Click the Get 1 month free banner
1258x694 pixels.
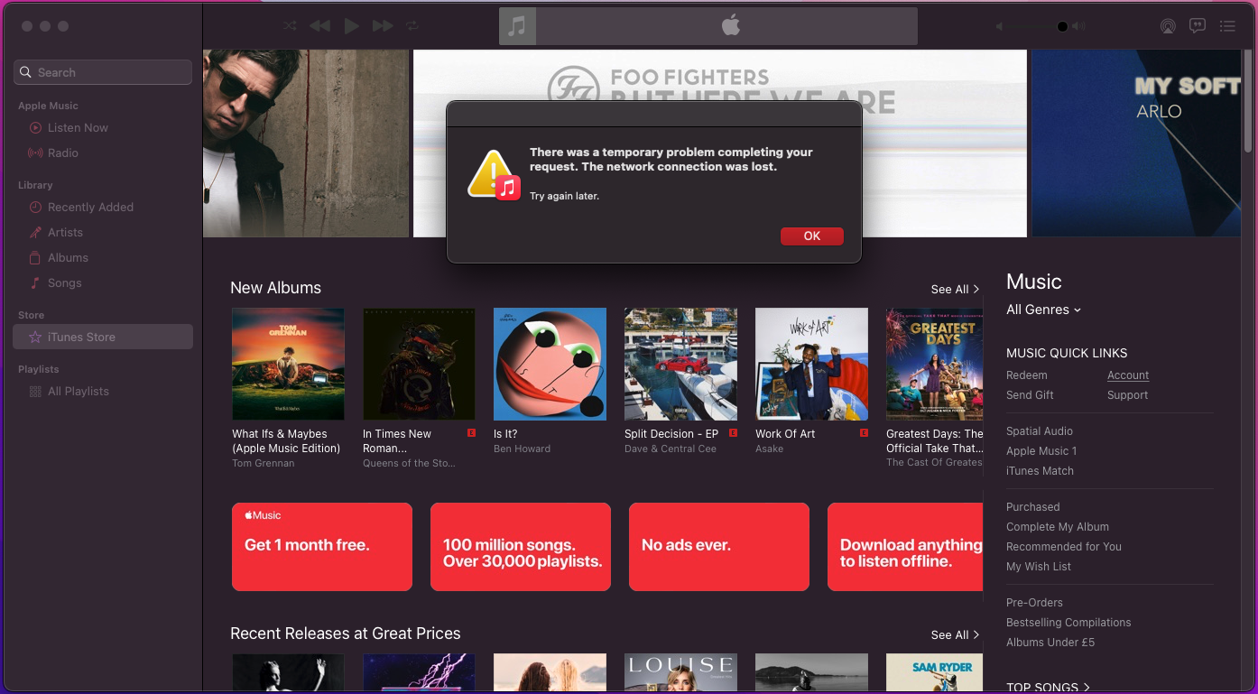pos(322,547)
